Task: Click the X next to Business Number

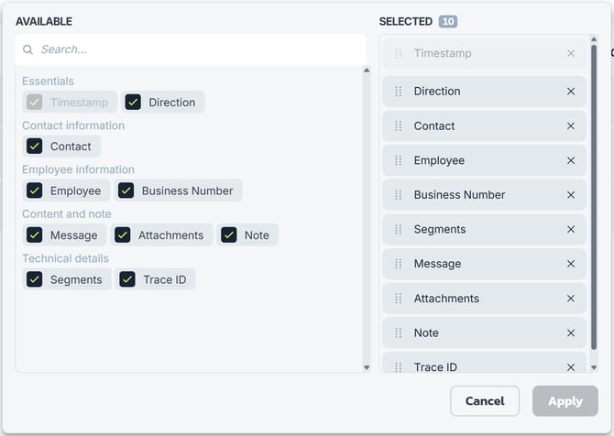Action: coord(571,195)
